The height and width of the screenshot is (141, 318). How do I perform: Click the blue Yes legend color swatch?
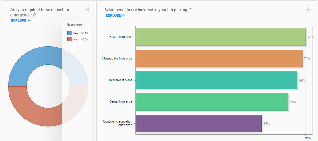(x=69, y=33)
